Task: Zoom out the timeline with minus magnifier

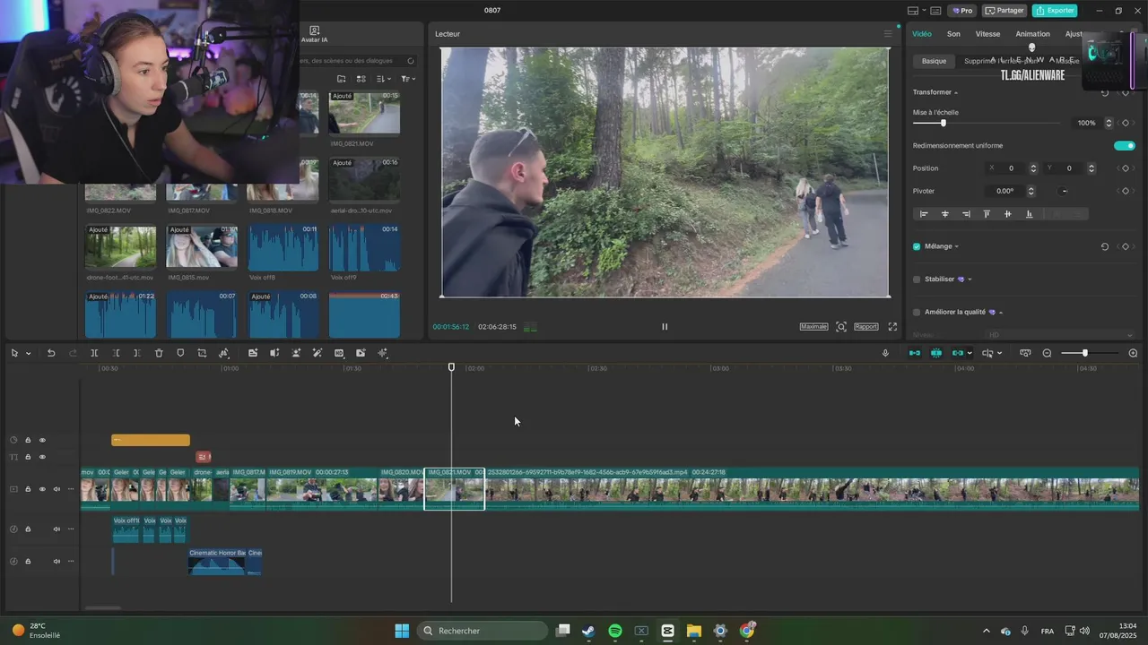Action: click(x=1047, y=353)
